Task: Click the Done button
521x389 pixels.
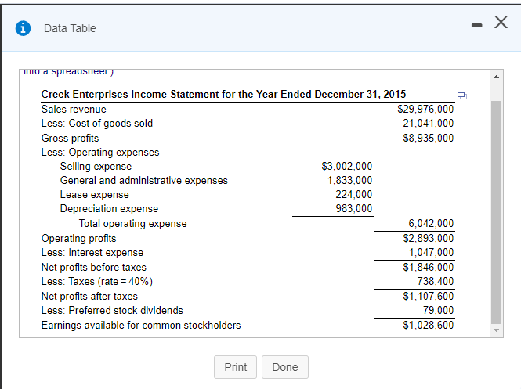Action: 285,367
